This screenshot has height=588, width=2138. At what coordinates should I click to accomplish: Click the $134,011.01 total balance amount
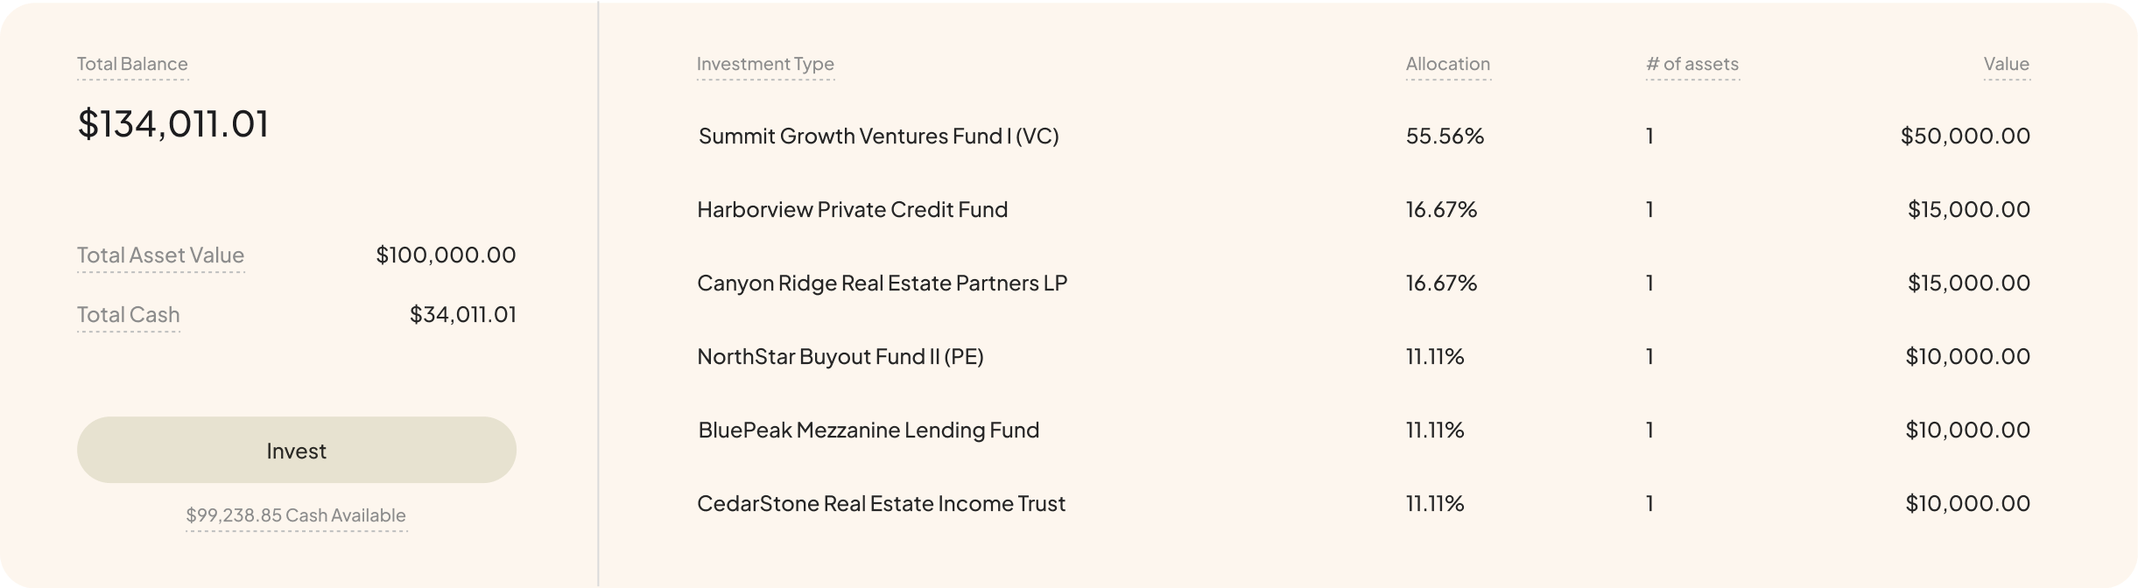[x=173, y=123]
